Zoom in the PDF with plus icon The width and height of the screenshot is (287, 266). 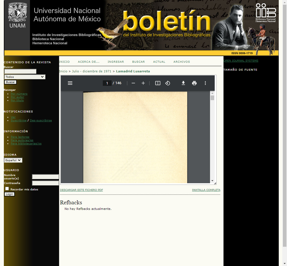(143, 83)
